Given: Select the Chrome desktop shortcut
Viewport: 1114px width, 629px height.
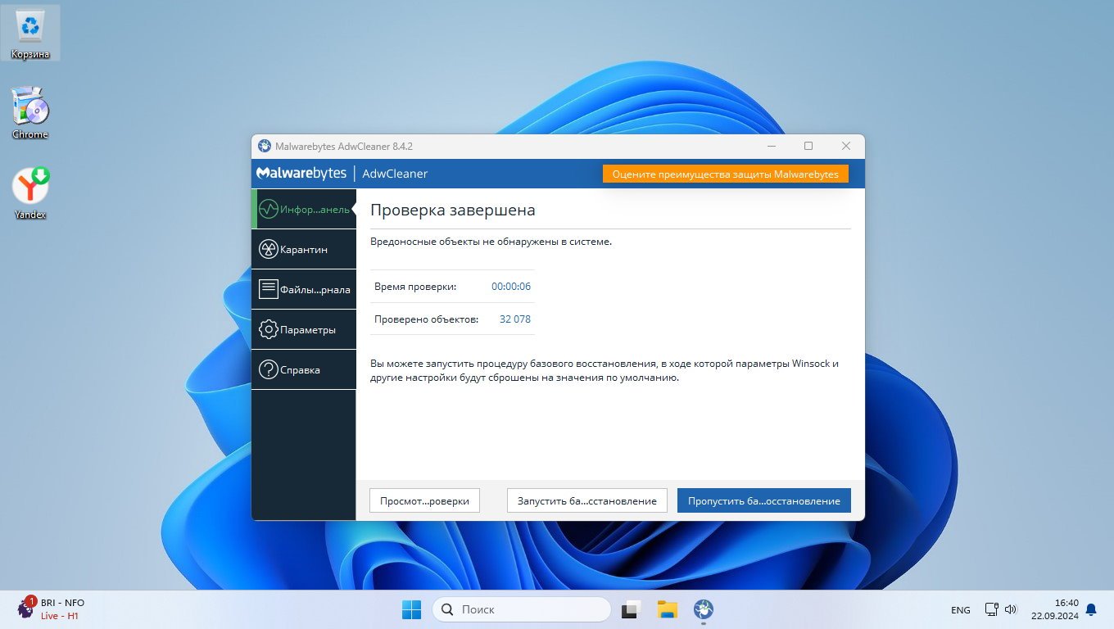Looking at the screenshot, I should point(30,113).
